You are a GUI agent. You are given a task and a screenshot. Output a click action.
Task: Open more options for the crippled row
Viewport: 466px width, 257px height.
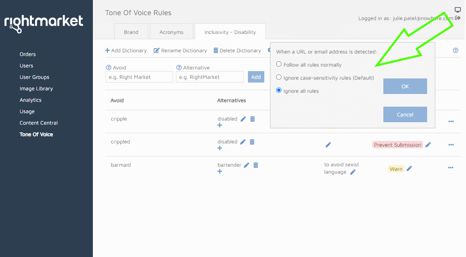point(450,145)
